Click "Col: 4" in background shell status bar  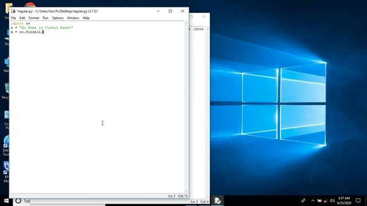tap(204, 201)
